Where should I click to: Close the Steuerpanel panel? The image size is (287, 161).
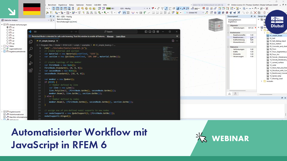(255, 17)
